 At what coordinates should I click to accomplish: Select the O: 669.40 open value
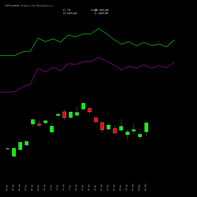pyautogui.click(x=70, y=13)
